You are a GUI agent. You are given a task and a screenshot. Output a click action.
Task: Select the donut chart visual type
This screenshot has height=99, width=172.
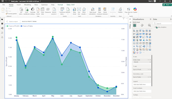[x=150, y=37]
